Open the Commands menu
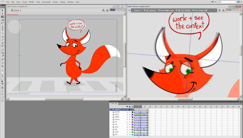The image size is (243, 138). [x=46, y=2]
